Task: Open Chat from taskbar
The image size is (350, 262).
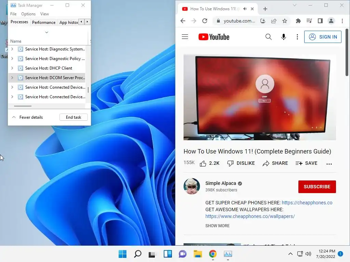Action: click(x=183, y=254)
